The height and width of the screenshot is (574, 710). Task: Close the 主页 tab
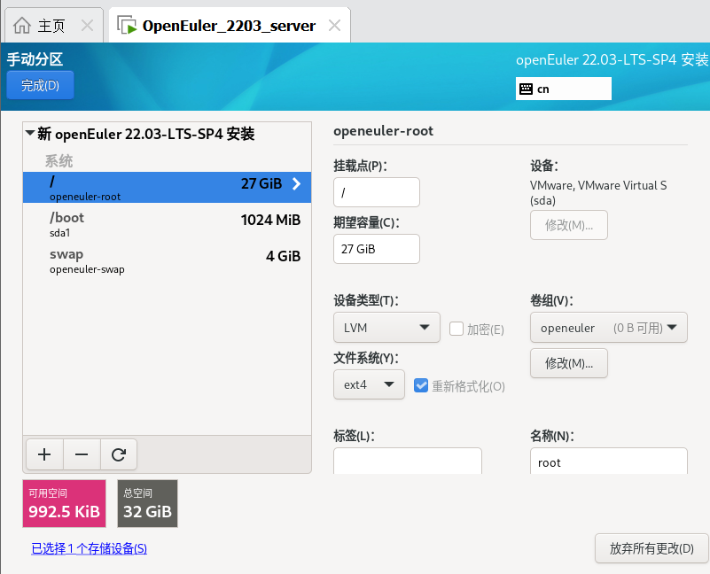[87, 26]
